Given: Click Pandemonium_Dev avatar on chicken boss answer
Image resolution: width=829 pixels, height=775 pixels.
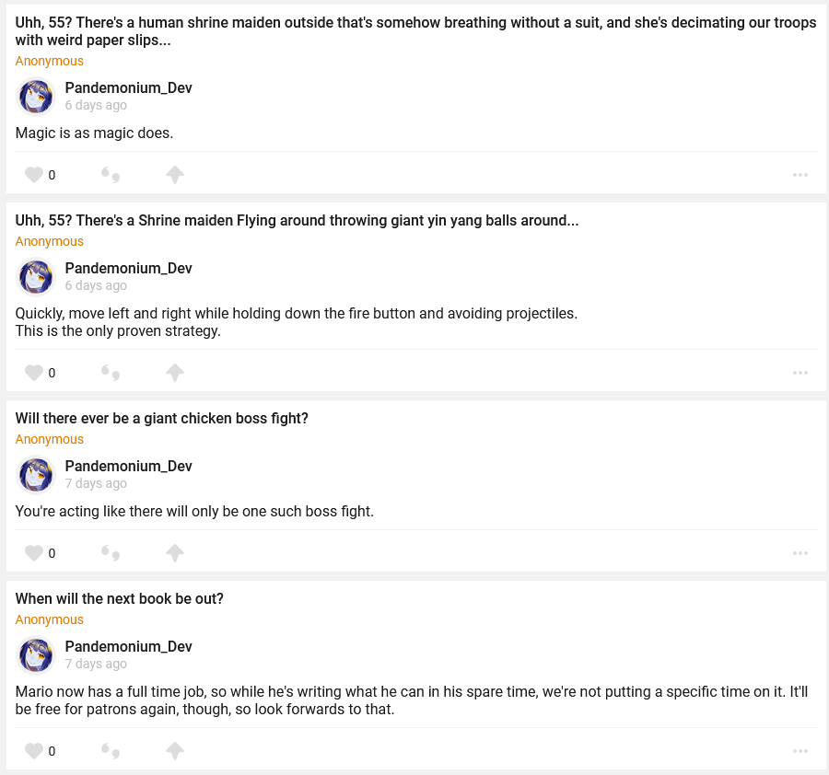Looking at the screenshot, I should (36, 475).
